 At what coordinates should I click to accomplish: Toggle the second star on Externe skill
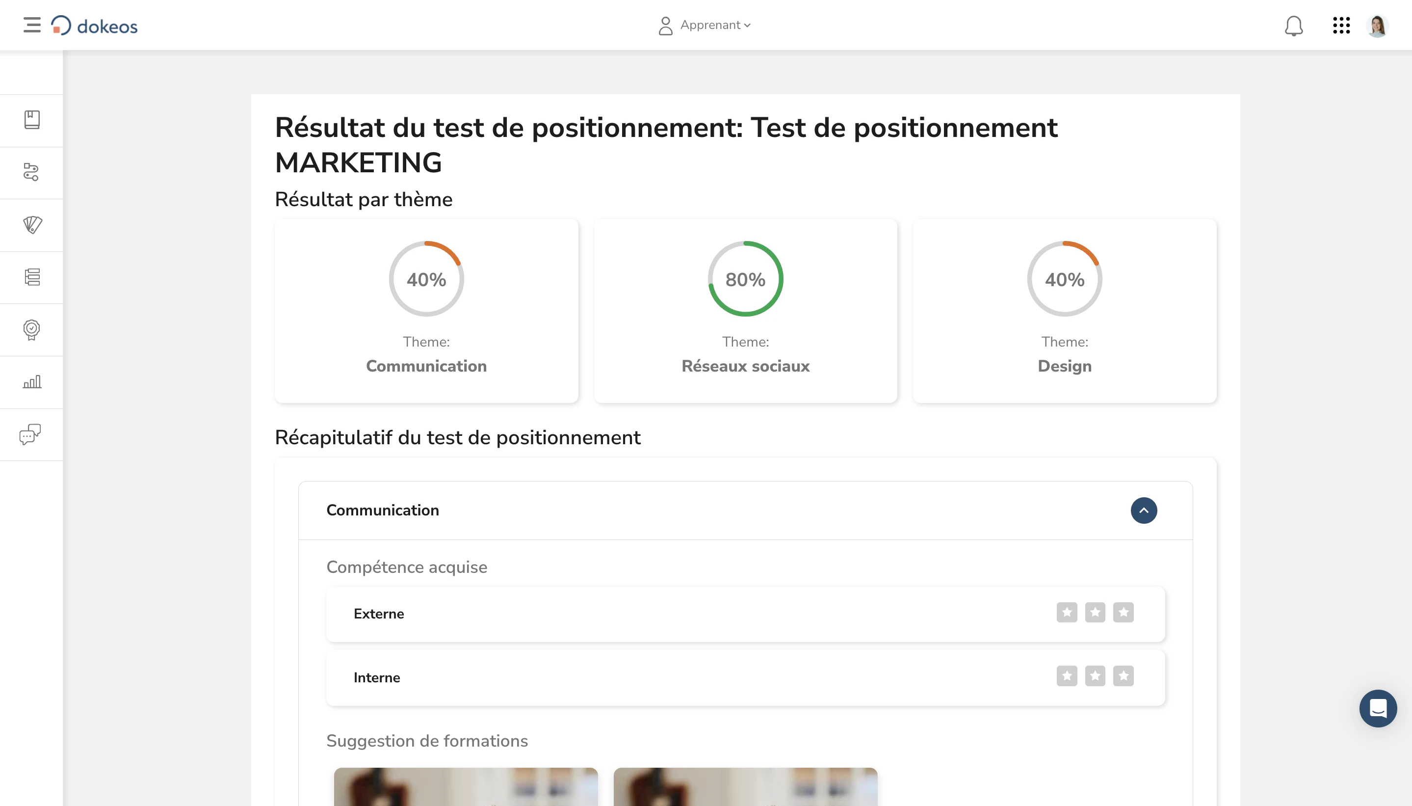[x=1096, y=612]
